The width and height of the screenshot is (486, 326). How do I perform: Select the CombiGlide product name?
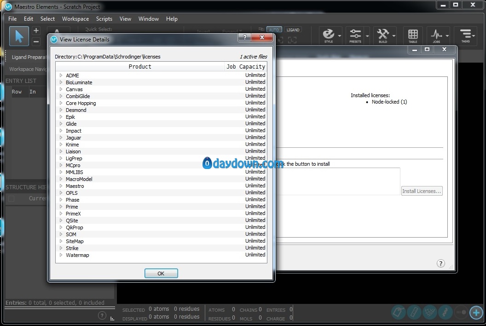78,96
